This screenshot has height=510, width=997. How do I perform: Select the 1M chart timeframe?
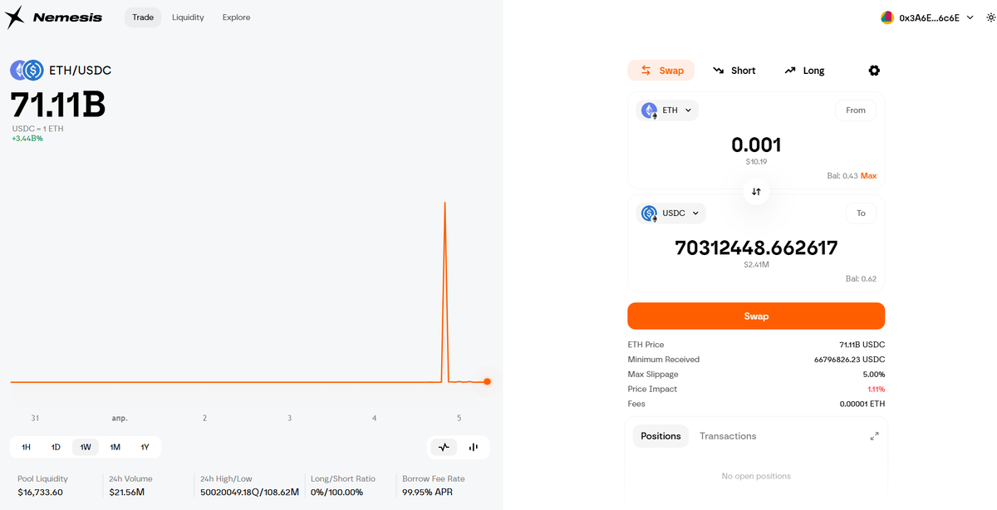[115, 447]
